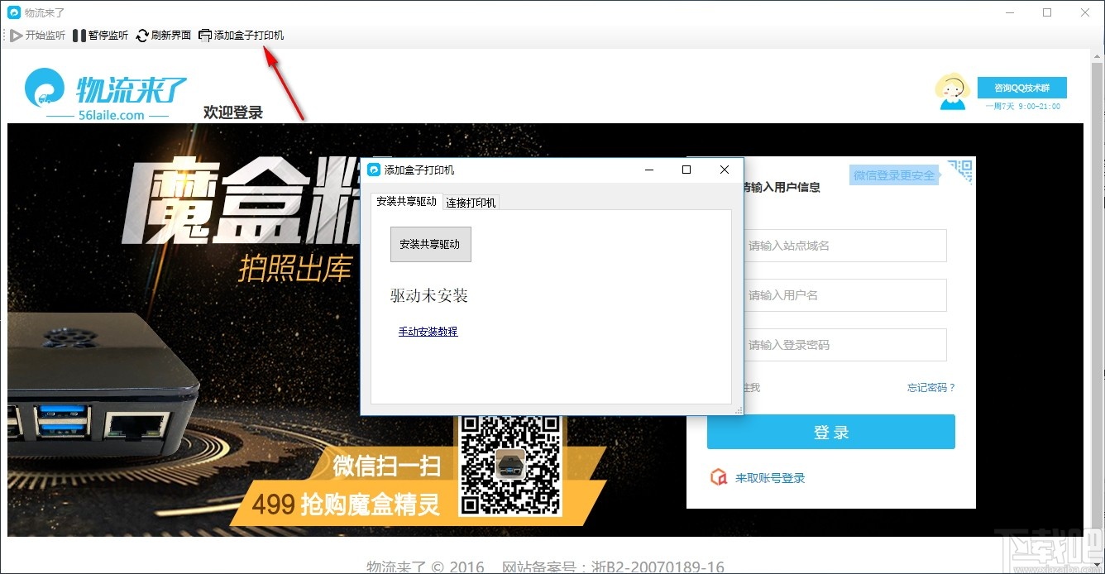Click the customer service avatar icon

[951, 91]
